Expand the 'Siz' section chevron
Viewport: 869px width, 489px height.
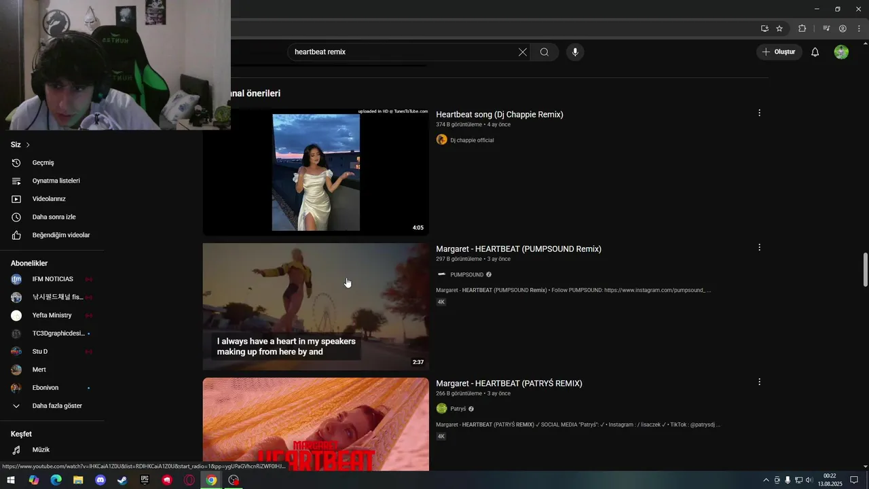pyautogui.click(x=28, y=145)
